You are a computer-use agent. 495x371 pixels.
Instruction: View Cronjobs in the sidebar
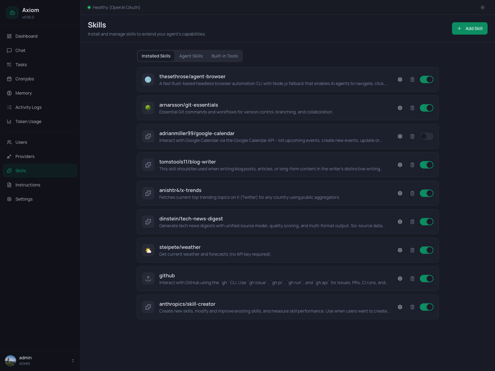[24, 79]
